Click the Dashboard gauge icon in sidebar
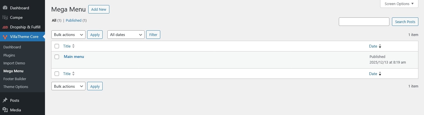424x115 pixels. [x=5, y=8]
